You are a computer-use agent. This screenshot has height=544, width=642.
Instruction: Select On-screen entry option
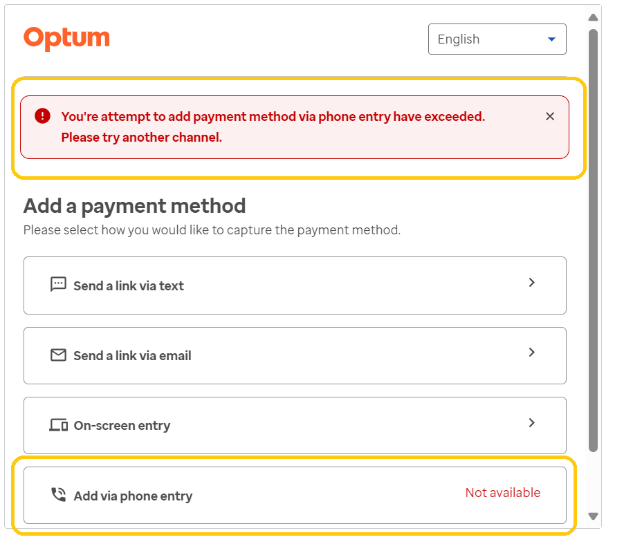point(122,426)
